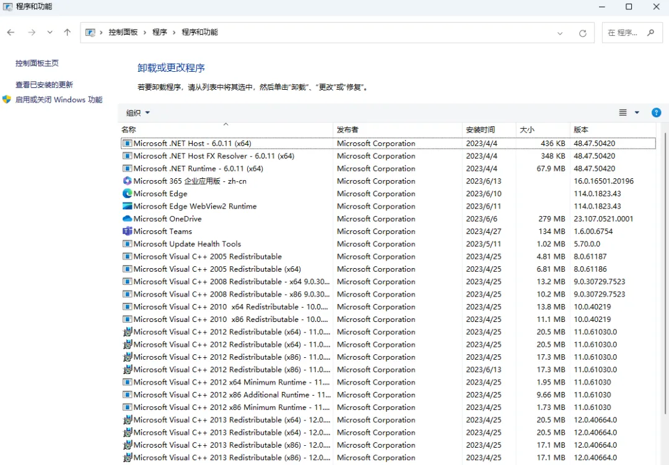Click icon of Visual C++ 2012 x86 Minimum Runtime
Screen dimensions: 669x465
(x=127, y=407)
